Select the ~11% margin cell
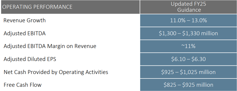 tap(188, 46)
